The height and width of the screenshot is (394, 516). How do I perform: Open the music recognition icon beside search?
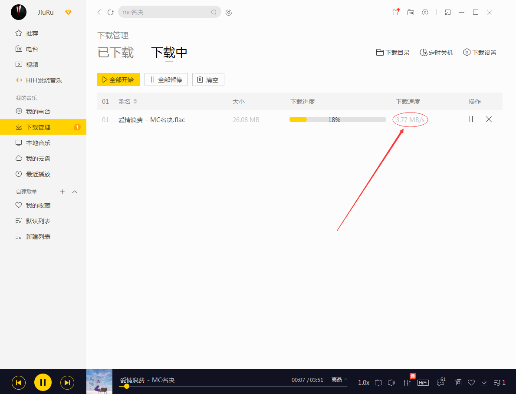coord(229,13)
